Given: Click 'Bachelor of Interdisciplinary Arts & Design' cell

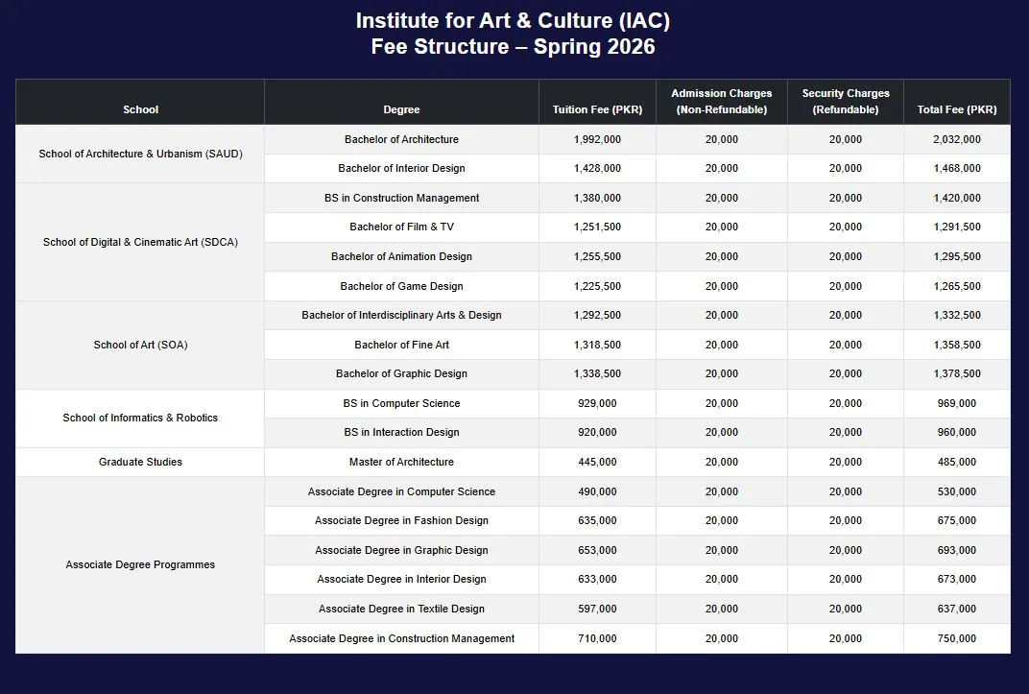Looking at the screenshot, I should tap(401, 315).
